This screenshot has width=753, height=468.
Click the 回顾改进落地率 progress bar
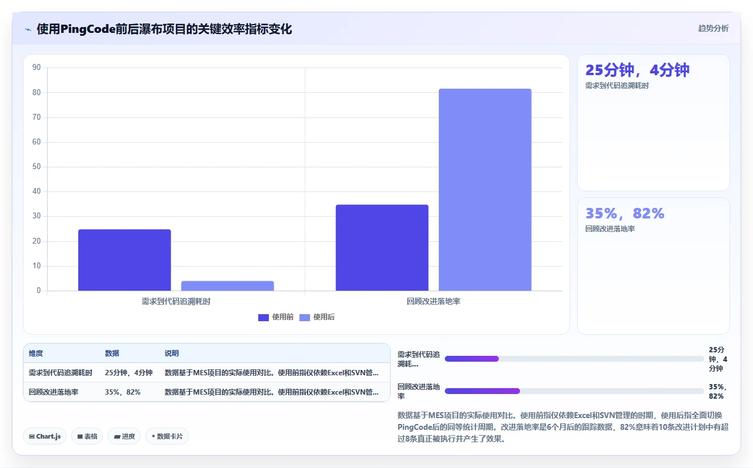coord(574,391)
